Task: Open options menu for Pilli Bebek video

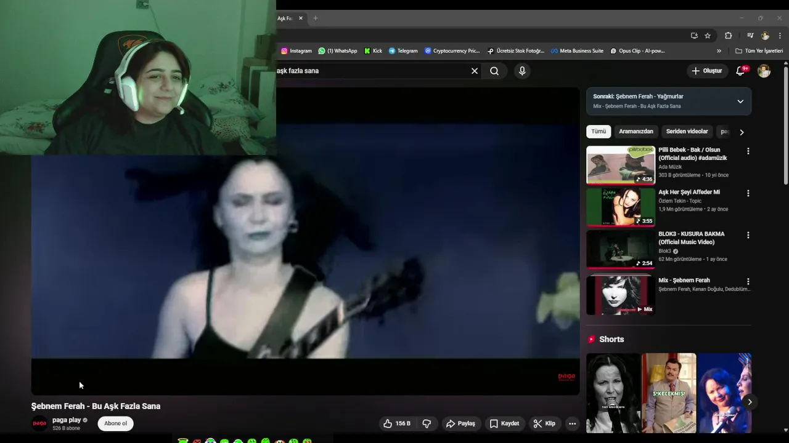Action: 748,151
